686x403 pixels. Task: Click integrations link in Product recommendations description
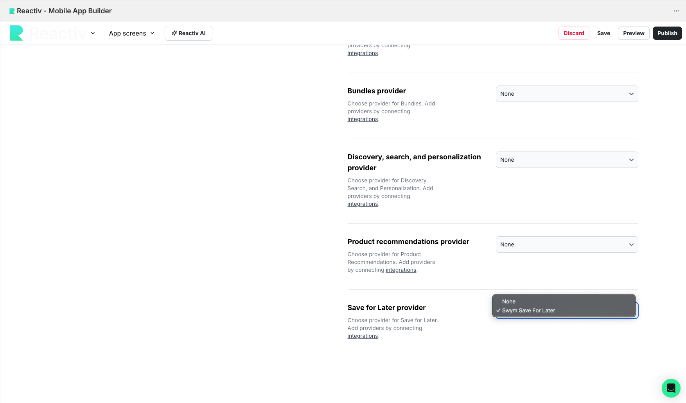coord(400,270)
